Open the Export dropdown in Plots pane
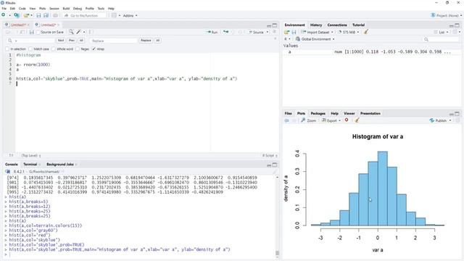Viewport: 464px width, 261px height. (x=331, y=120)
